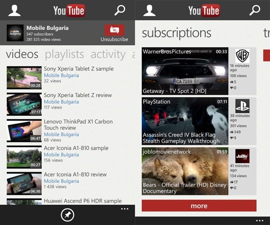Open JoBlo channel logo
This screenshot has height=225, width=270.
[x=242, y=156]
